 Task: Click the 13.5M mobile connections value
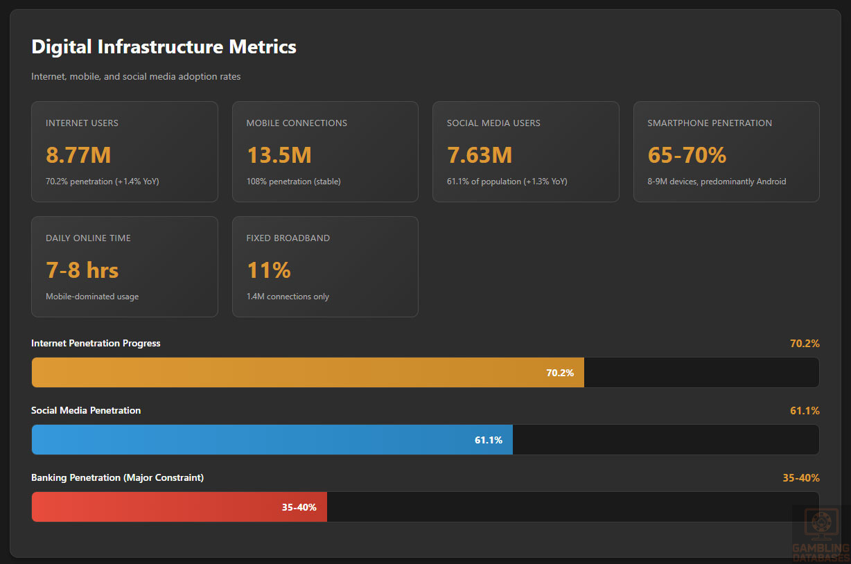click(279, 155)
